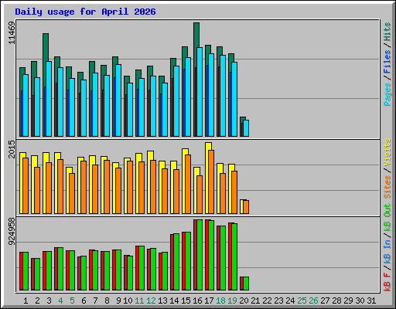396x309 pixels.
Task: Click day 4 on the date axis
Action: pyautogui.click(x=60, y=301)
